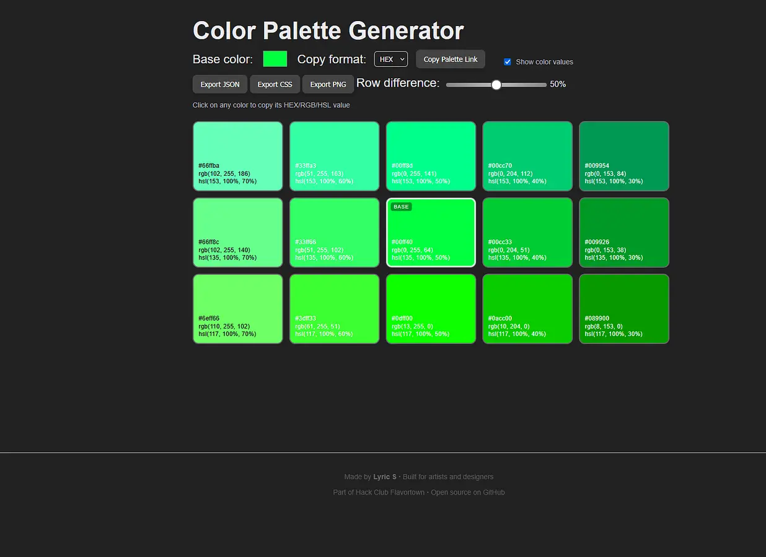Enable the Show color values checkbox

click(x=508, y=62)
